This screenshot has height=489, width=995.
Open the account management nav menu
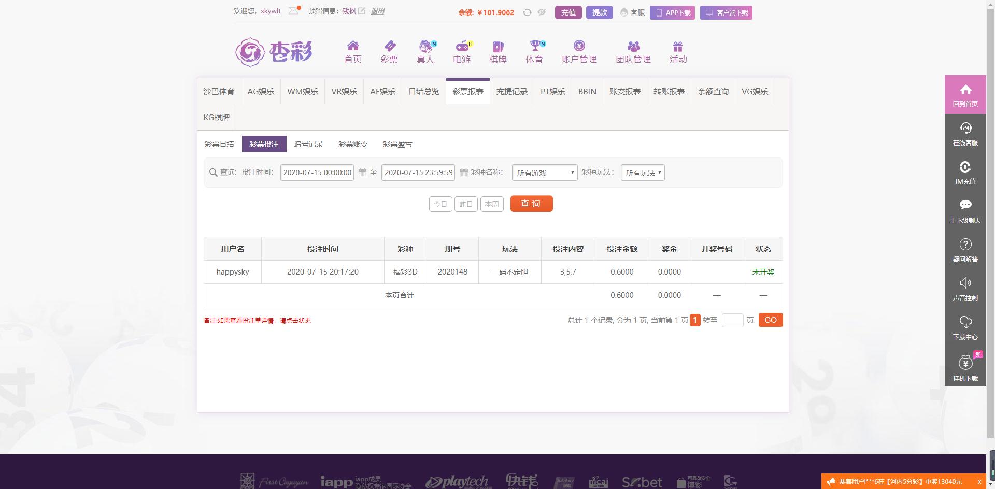click(579, 52)
